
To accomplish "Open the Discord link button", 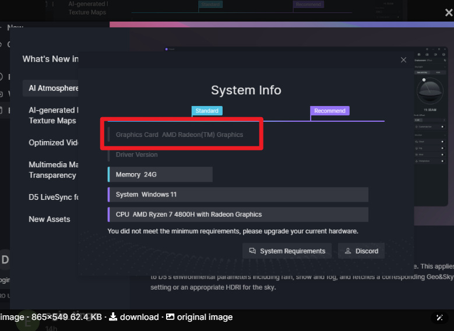I will pyautogui.click(x=361, y=251).
